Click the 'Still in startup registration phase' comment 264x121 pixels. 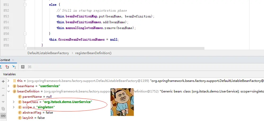coord(92,11)
